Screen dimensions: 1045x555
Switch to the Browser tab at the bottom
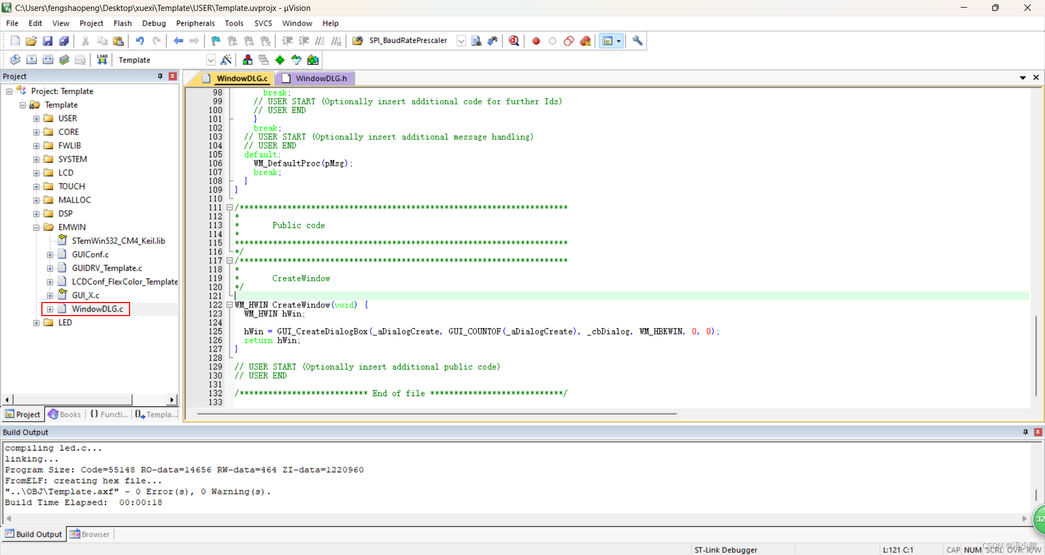point(90,534)
